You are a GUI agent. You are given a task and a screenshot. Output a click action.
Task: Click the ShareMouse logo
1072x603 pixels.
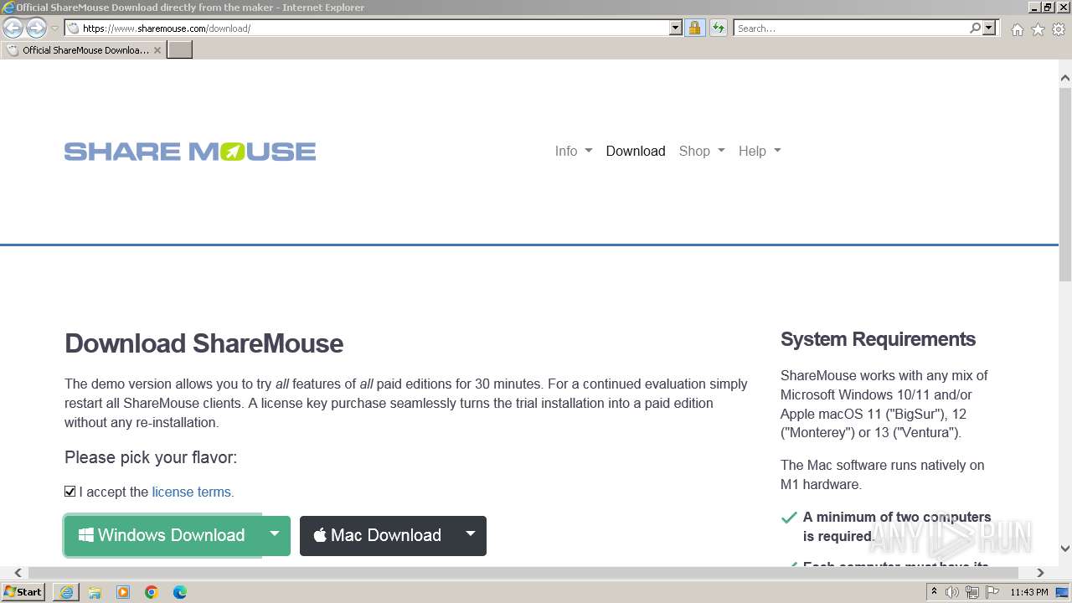point(190,152)
